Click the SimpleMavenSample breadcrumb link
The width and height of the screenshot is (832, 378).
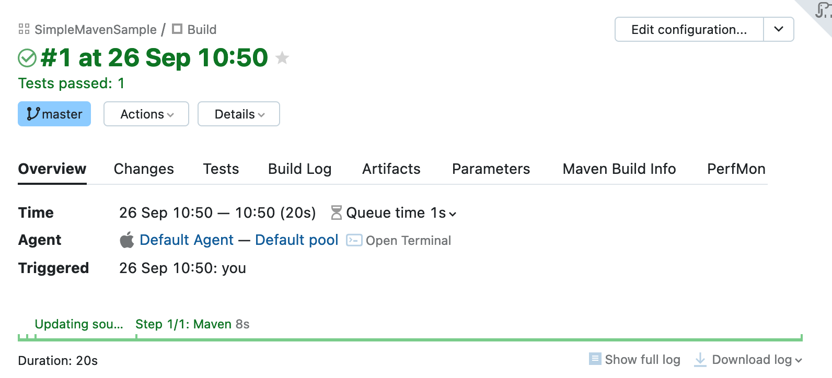click(96, 29)
